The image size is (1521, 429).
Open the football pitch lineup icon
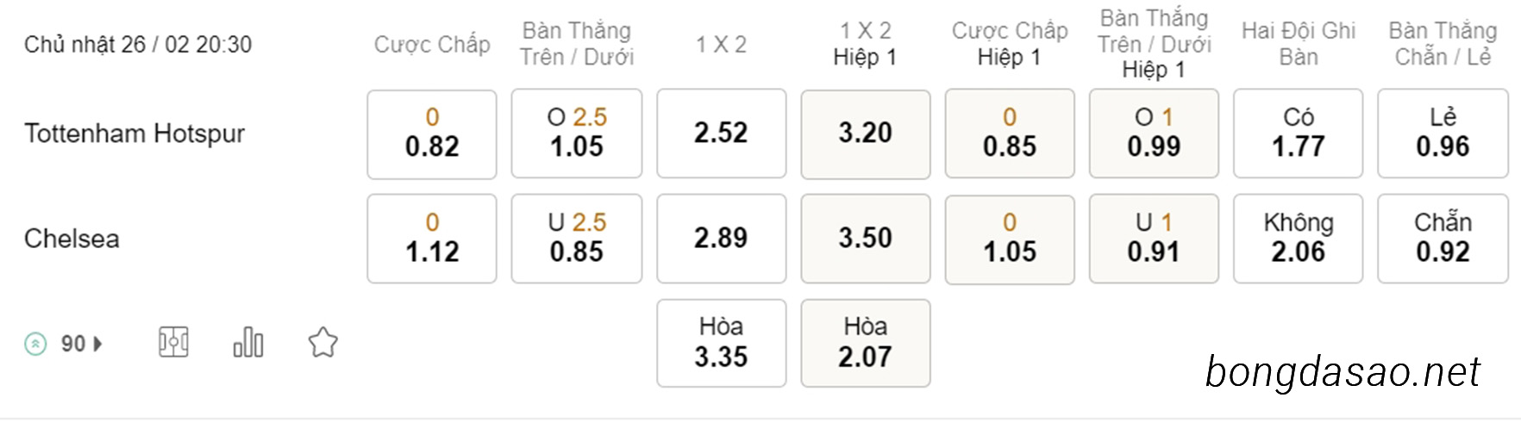click(x=173, y=342)
